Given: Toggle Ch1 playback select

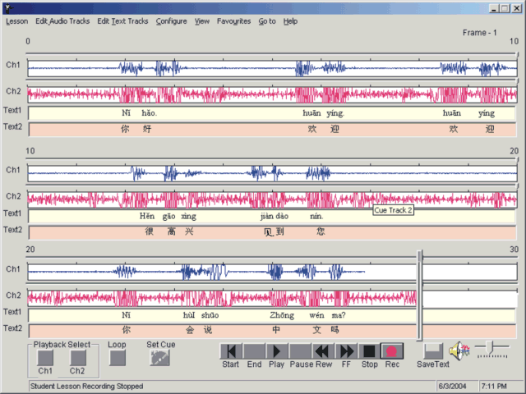Looking at the screenshot, I should [x=45, y=358].
